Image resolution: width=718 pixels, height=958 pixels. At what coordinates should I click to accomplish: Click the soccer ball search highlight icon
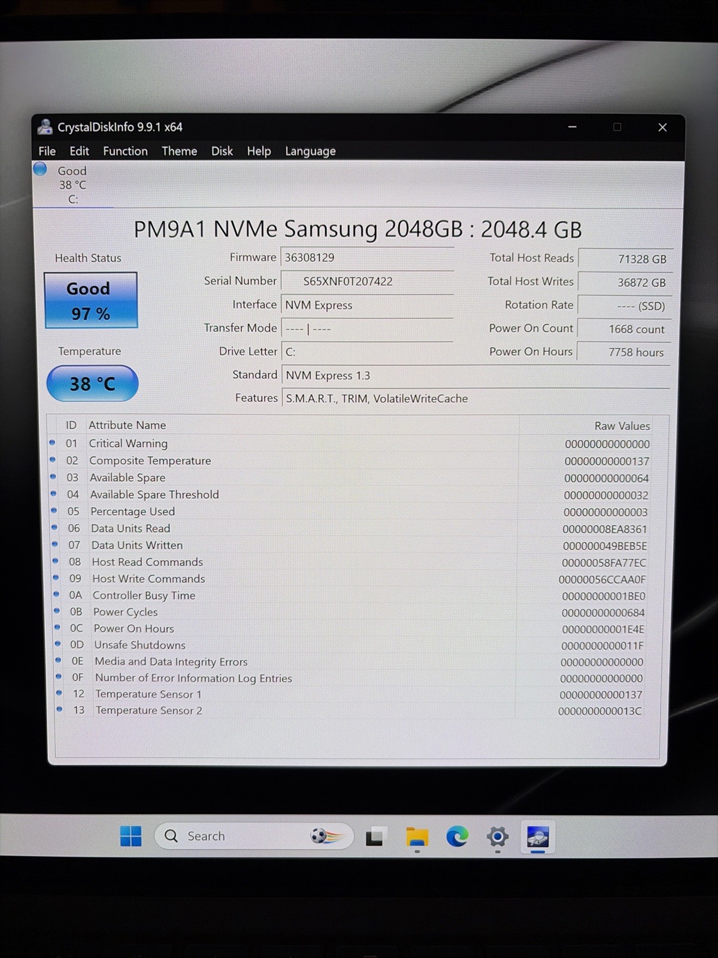(327, 836)
